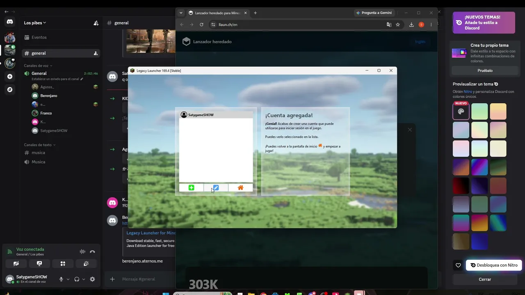Disconnect from the voice call
This screenshot has width=525, height=295.
click(93, 252)
